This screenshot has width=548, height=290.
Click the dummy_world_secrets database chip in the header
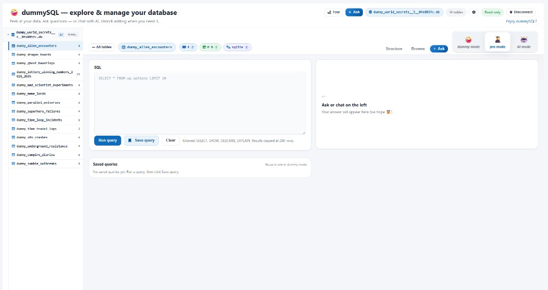coord(405,12)
